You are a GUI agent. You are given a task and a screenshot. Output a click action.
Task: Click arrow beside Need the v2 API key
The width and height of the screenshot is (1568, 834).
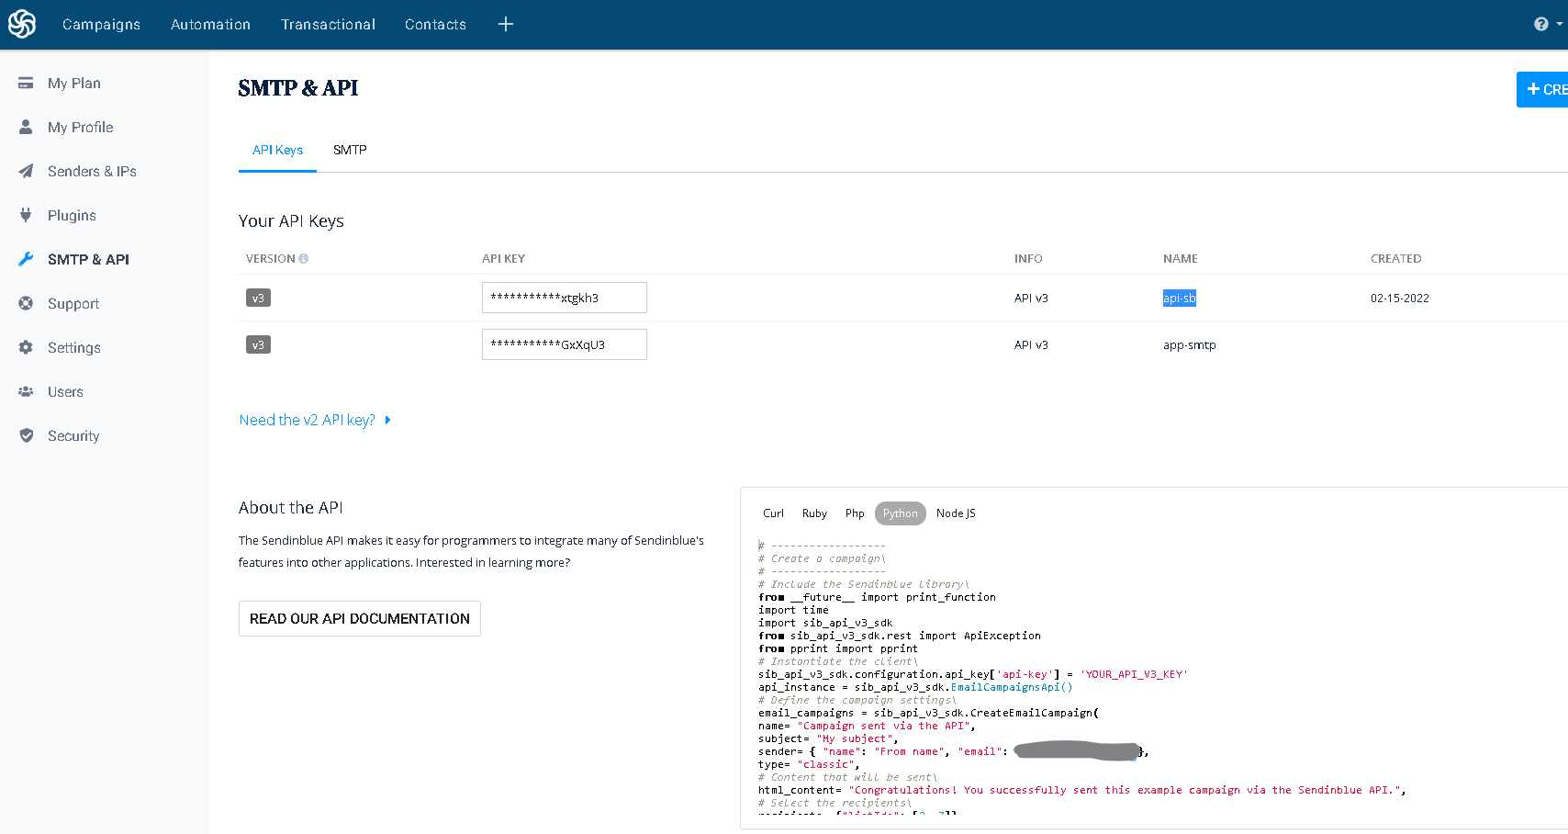point(387,420)
